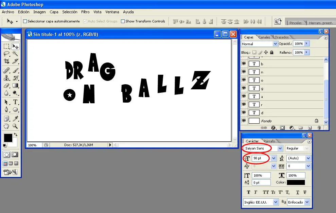Image resolution: width=336 pixels, height=213 pixels.
Task: Select the Move tool in toolbox
Action: (15, 46)
